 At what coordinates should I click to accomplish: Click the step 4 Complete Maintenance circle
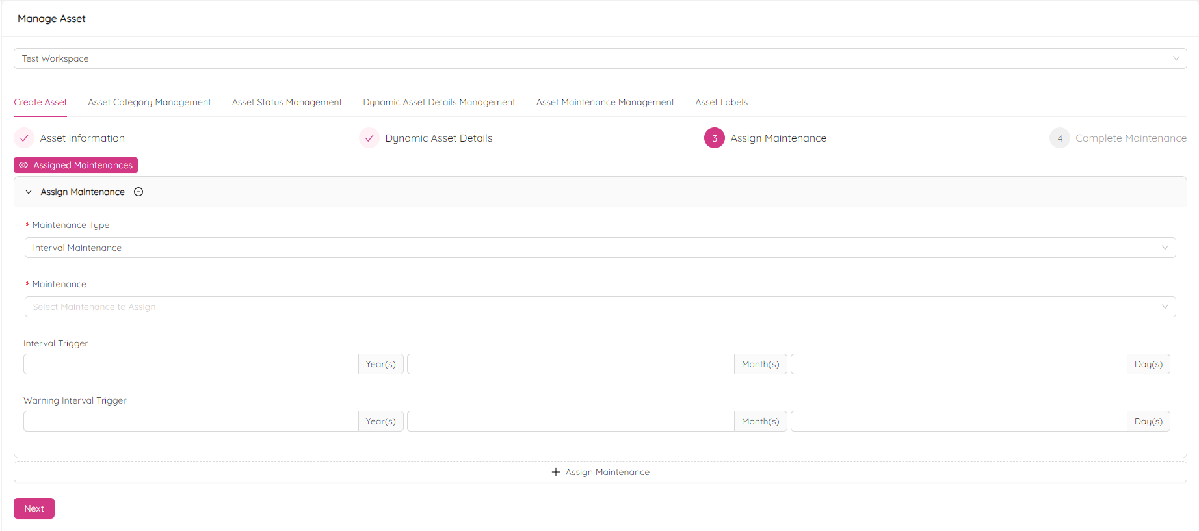point(1060,138)
